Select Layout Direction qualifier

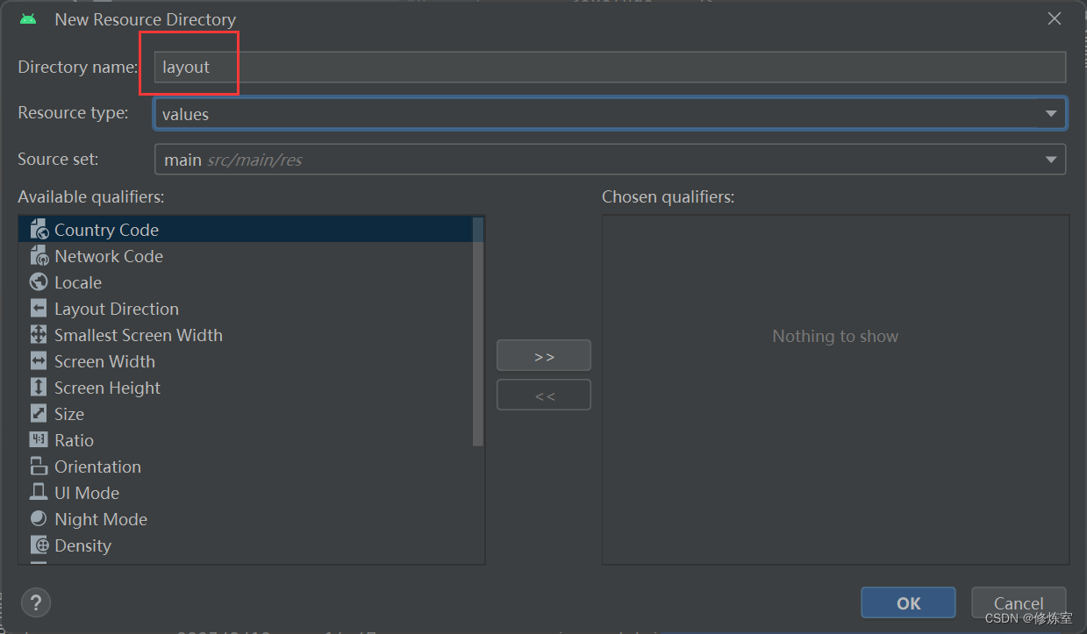pyautogui.click(x=246, y=309)
